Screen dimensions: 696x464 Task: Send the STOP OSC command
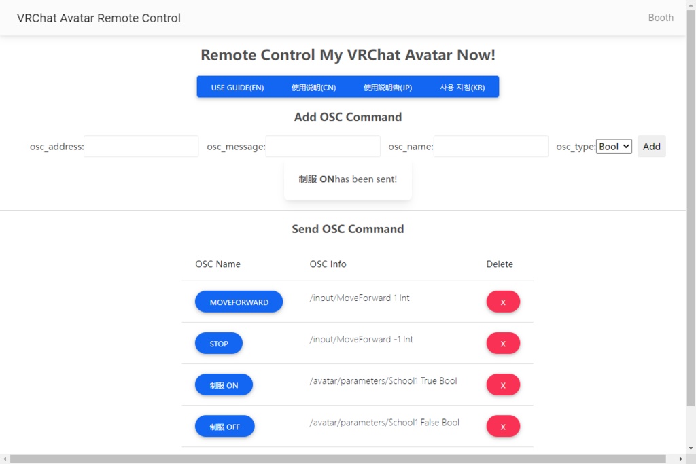(218, 343)
